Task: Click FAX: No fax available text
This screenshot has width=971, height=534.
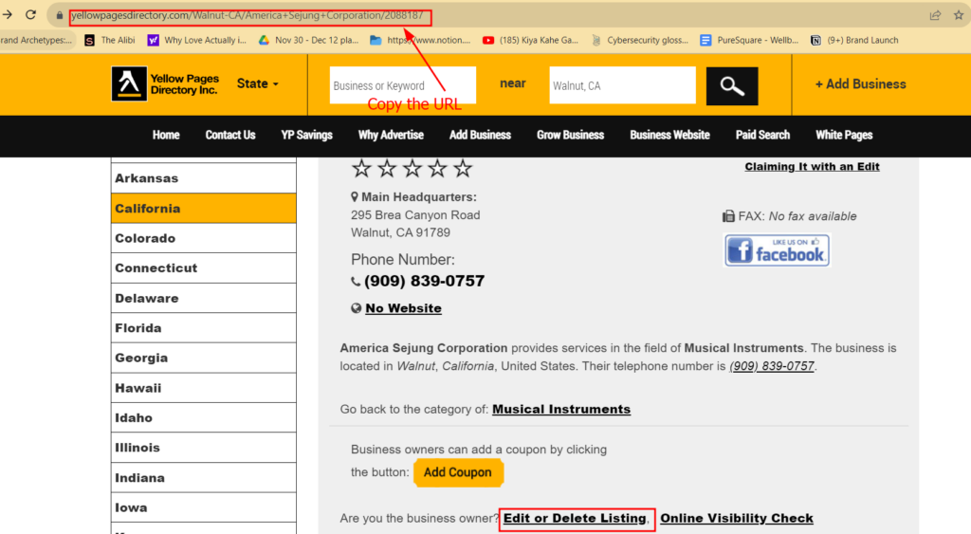Action: click(x=790, y=216)
